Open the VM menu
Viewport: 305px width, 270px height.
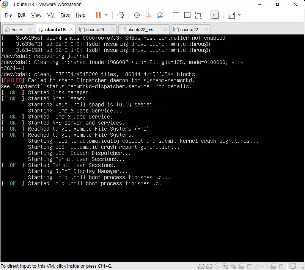pos(51,15)
